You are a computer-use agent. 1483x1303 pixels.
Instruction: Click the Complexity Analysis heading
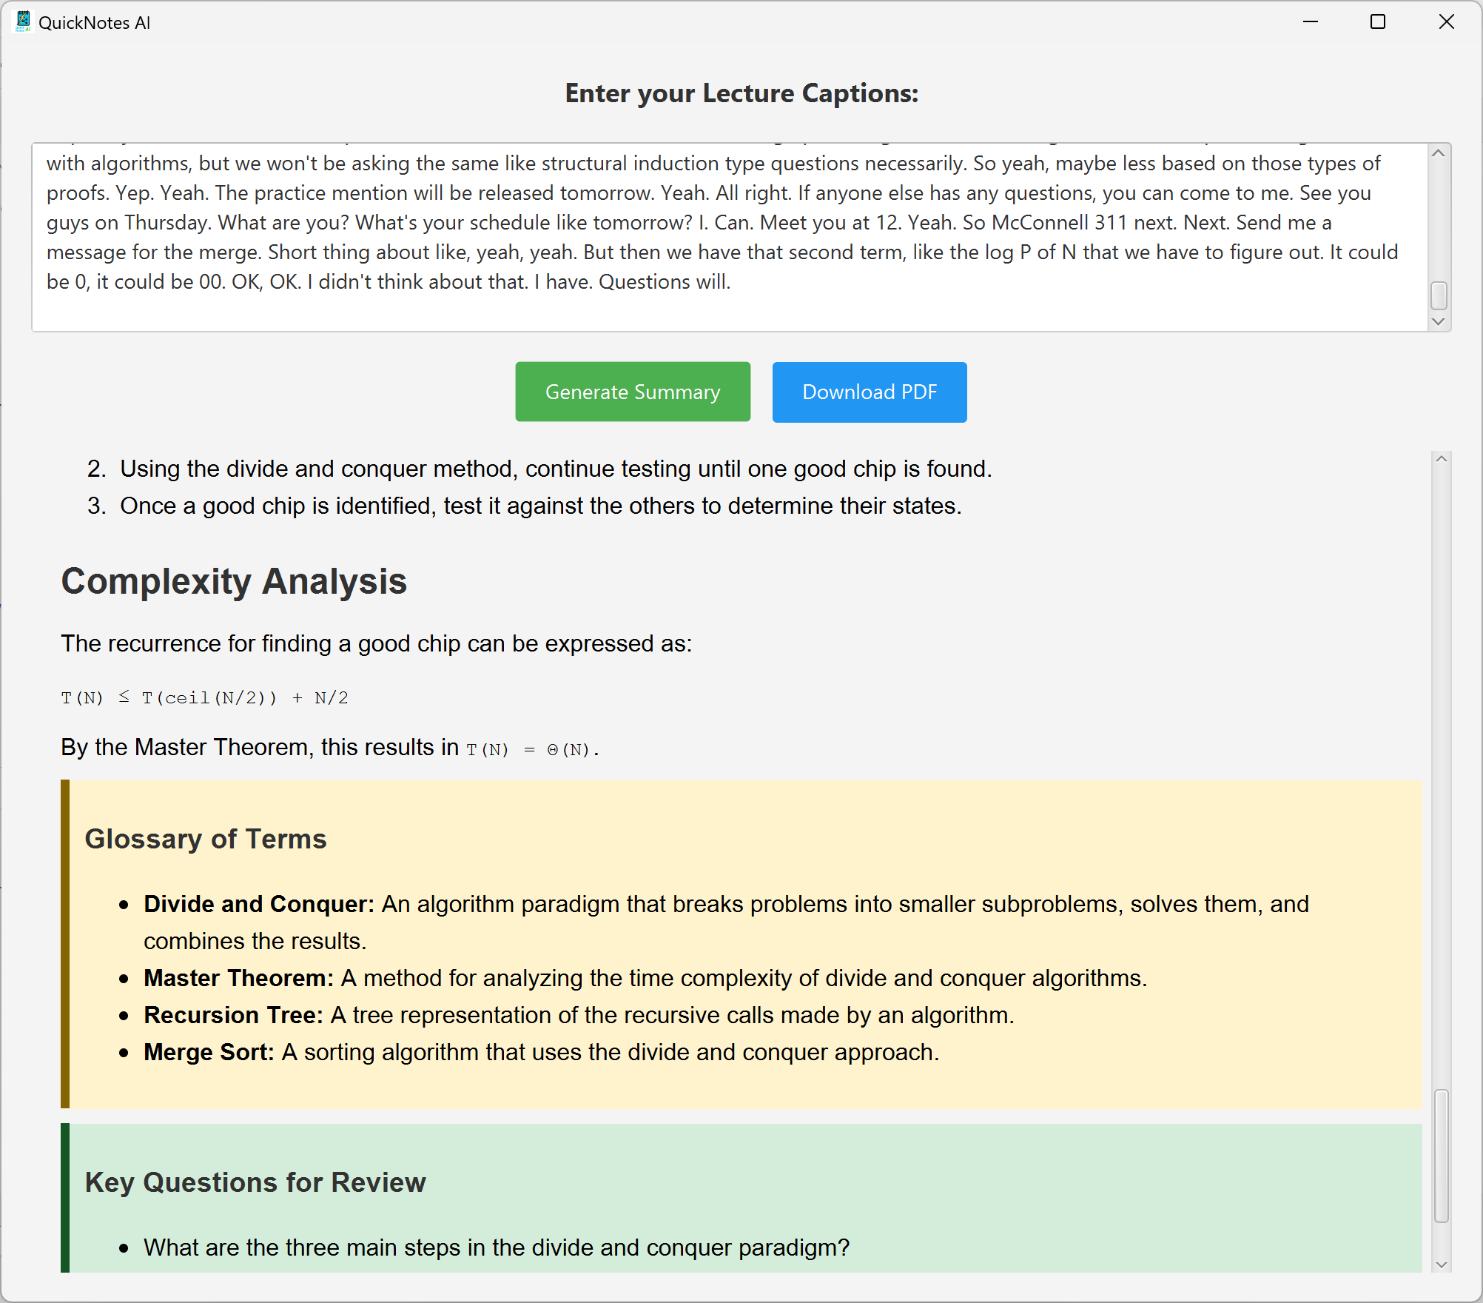click(x=234, y=581)
